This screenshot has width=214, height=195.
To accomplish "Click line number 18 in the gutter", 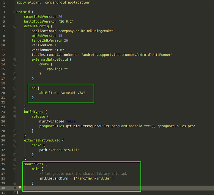I will click(3, 83).
